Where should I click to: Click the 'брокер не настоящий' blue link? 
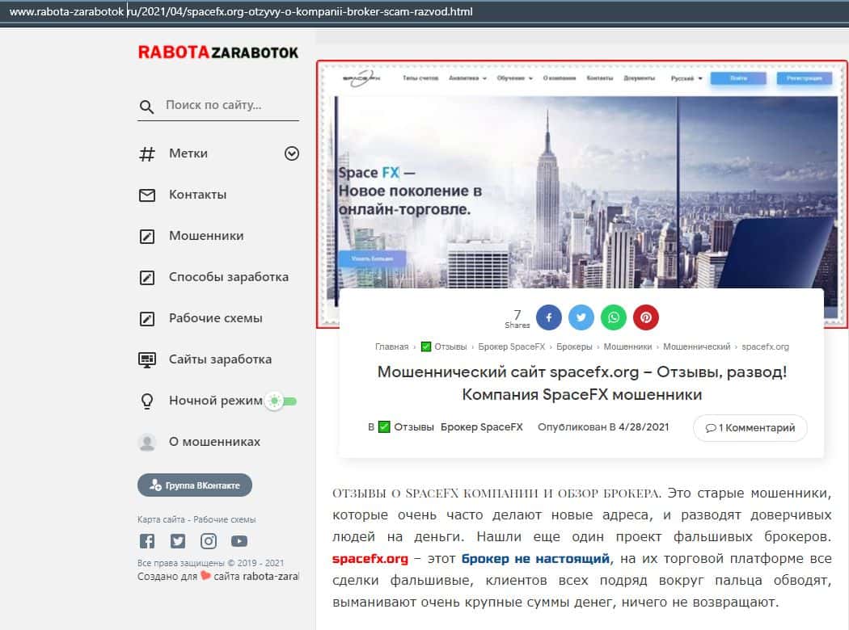[535, 559]
